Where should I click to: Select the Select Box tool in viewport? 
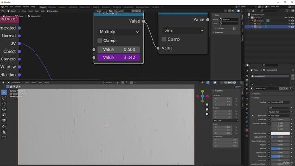tap(4, 92)
